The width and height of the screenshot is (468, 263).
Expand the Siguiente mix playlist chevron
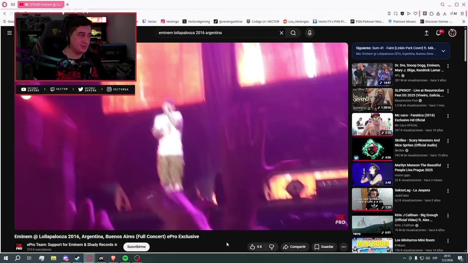[443, 51]
